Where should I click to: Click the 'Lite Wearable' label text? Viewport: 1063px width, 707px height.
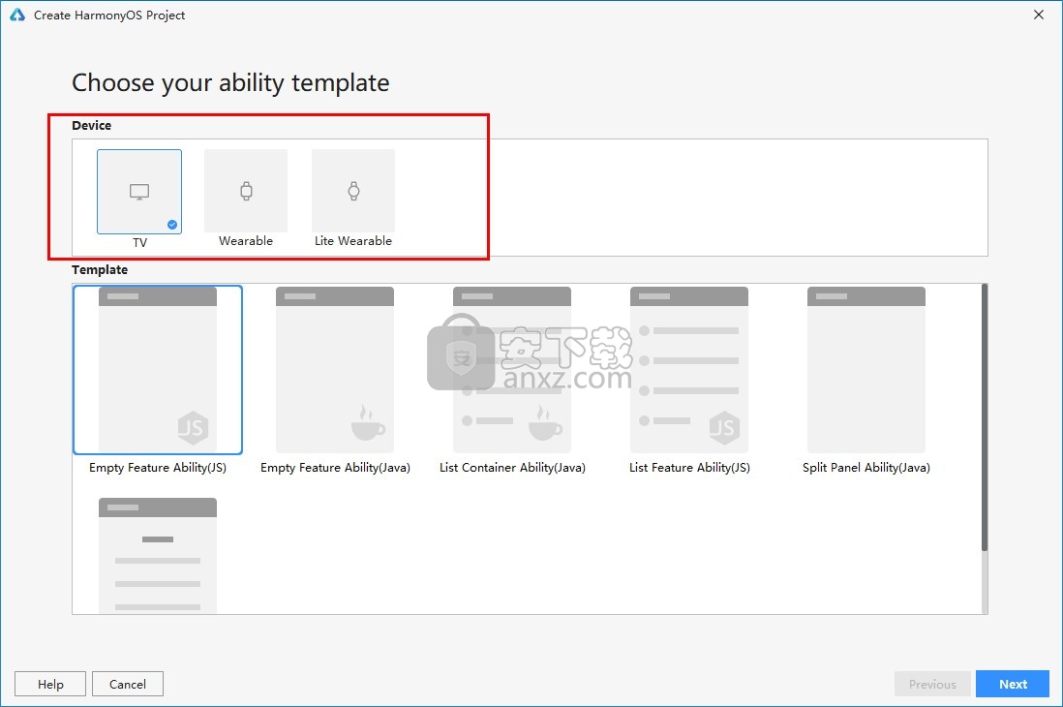click(x=353, y=241)
